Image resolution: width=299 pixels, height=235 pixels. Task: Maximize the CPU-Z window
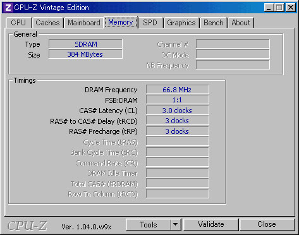(279, 8)
